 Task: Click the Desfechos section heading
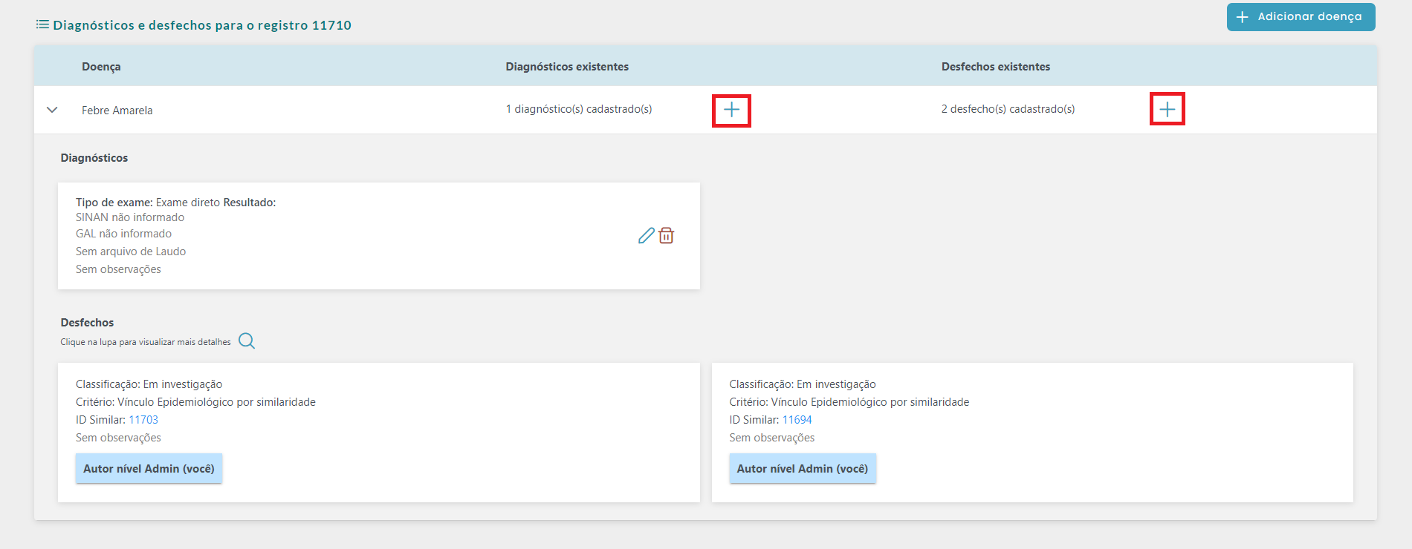pyautogui.click(x=87, y=323)
